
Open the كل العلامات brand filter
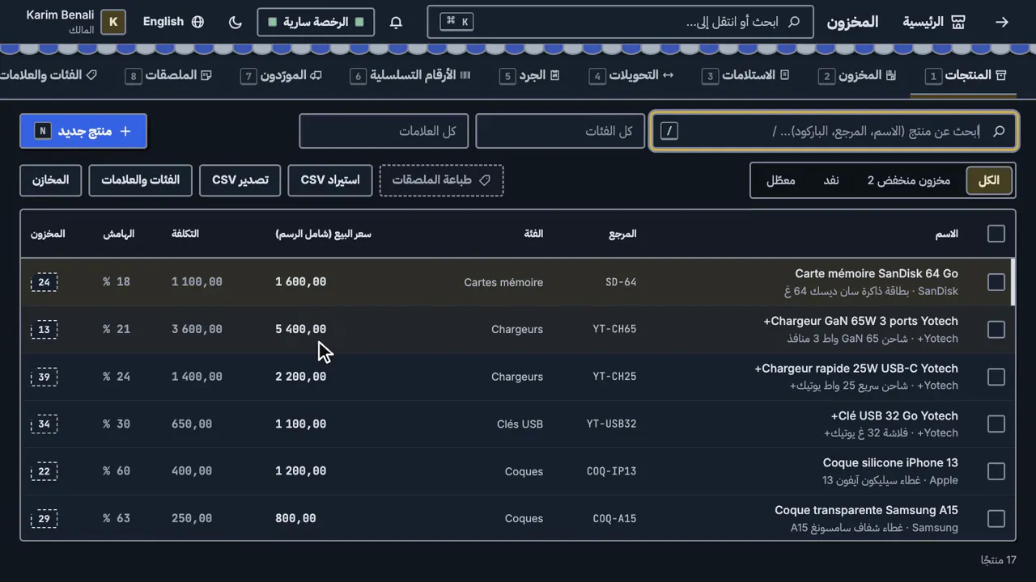(384, 131)
